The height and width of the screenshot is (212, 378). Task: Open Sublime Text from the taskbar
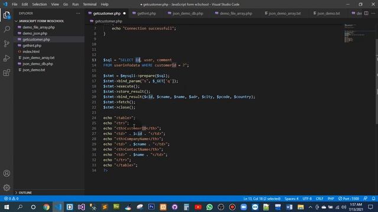pyautogui.click(x=105, y=207)
